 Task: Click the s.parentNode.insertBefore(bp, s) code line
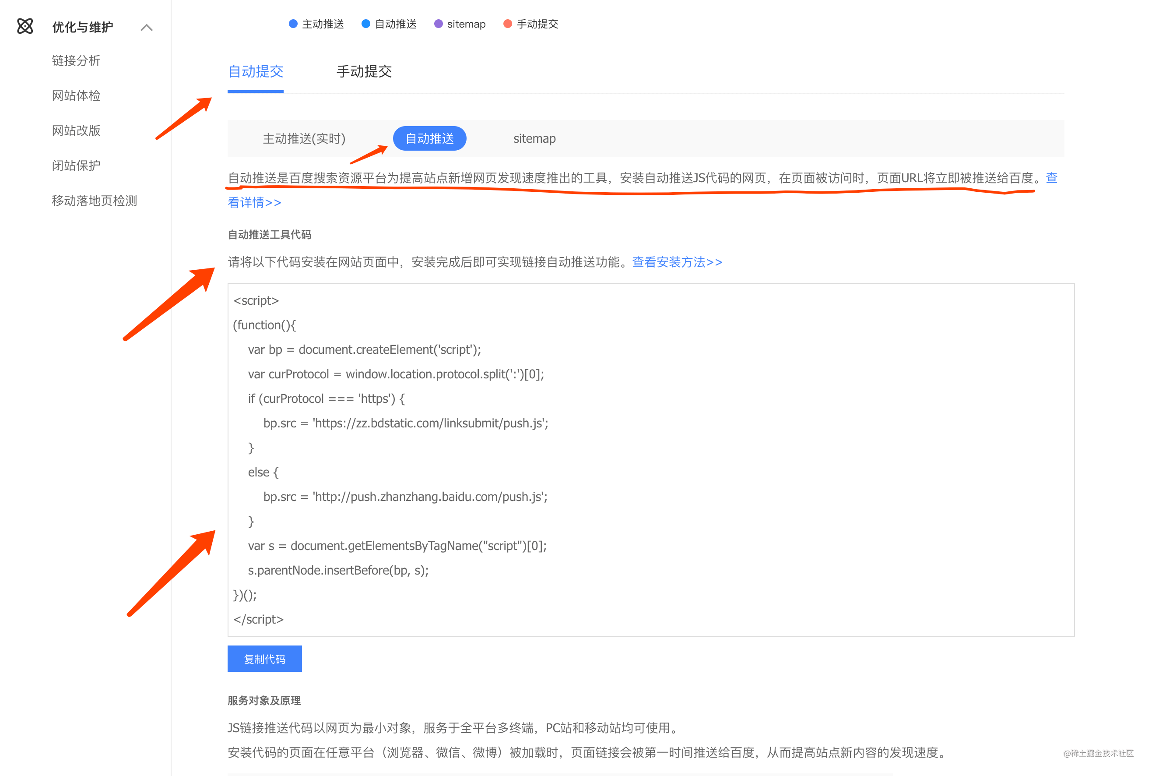click(338, 570)
